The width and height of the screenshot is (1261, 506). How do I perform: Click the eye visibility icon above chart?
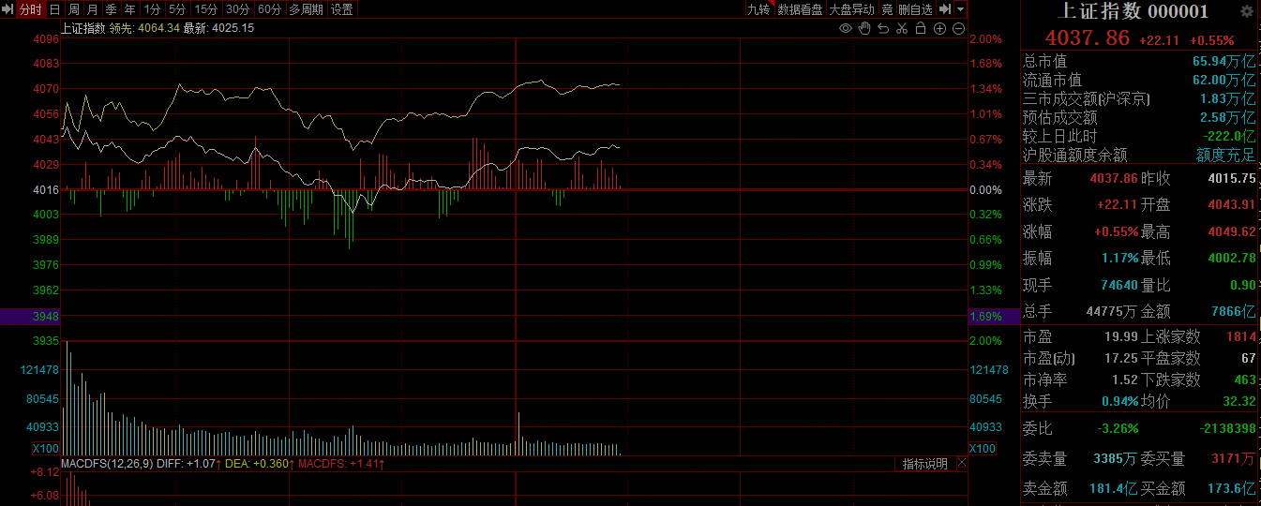846,28
